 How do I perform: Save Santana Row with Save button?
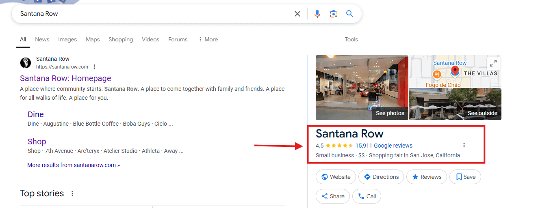pyautogui.click(x=465, y=177)
